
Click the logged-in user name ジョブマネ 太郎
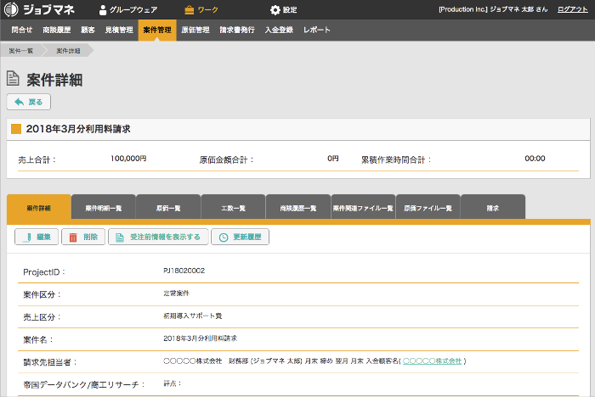(512, 9)
